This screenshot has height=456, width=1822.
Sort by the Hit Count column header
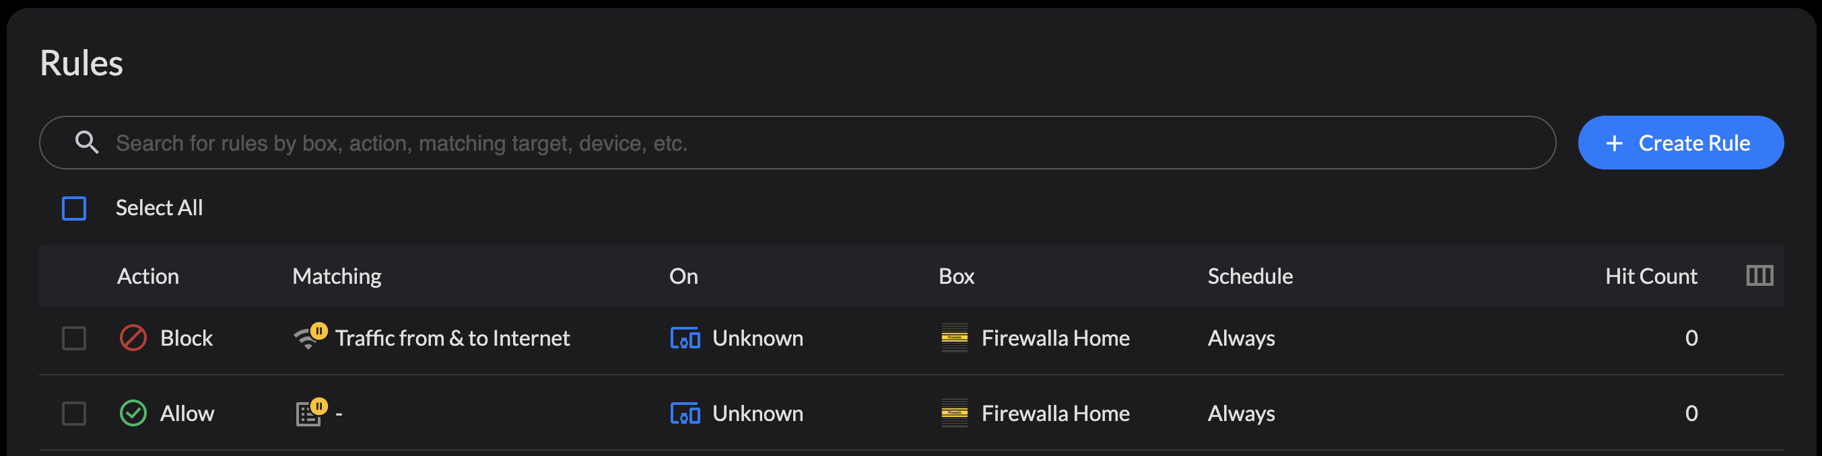click(x=1650, y=276)
